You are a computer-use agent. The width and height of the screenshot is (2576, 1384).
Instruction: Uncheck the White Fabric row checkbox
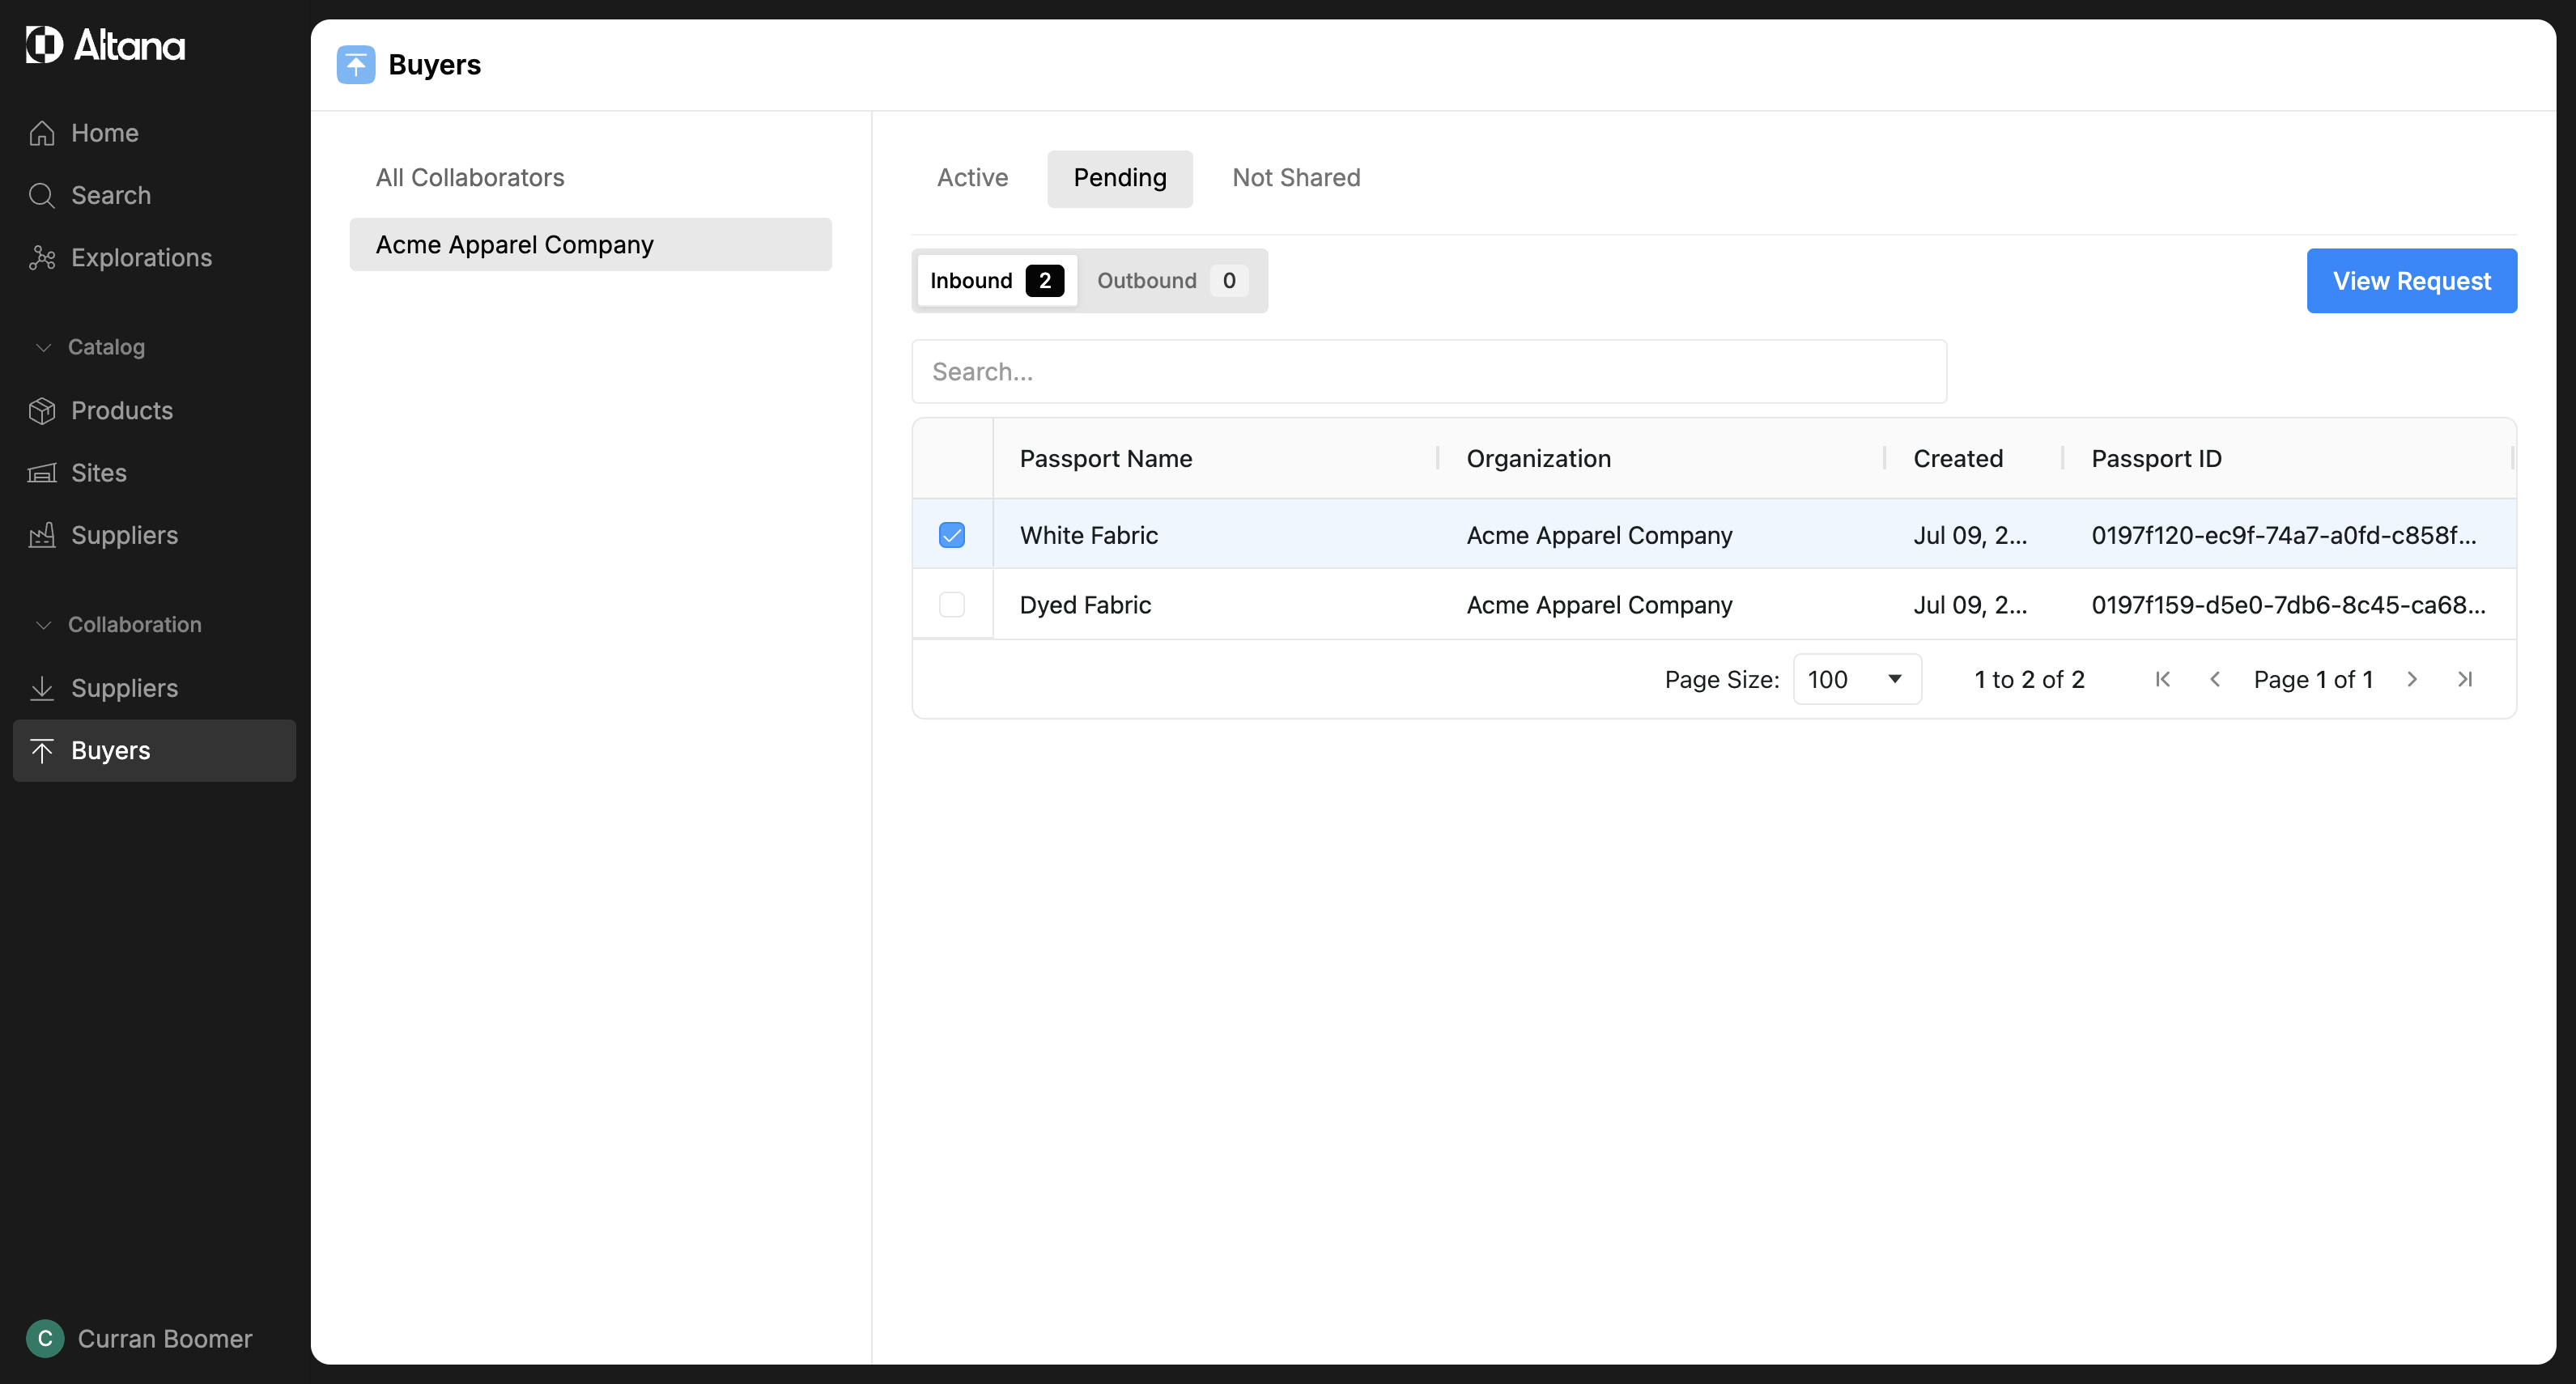tap(952, 535)
